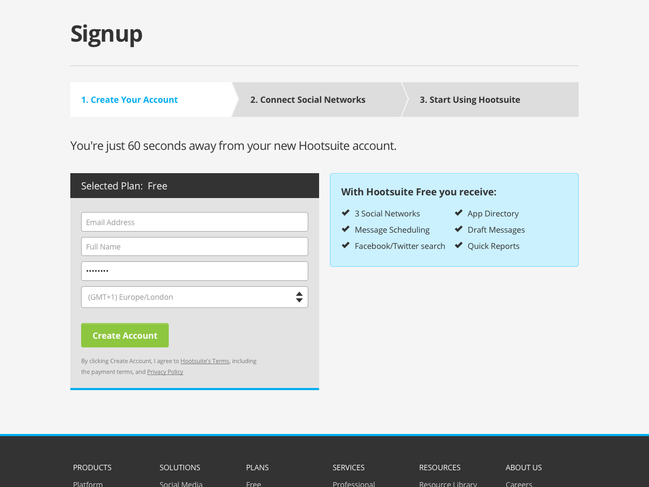The height and width of the screenshot is (487, 649).
Task: Click the timezone dropdown up/down arrows
Action: pos(299,297)
